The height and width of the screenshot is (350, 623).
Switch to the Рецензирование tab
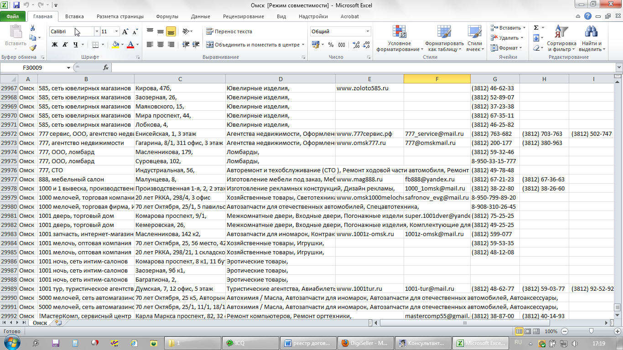pos(244,16)
